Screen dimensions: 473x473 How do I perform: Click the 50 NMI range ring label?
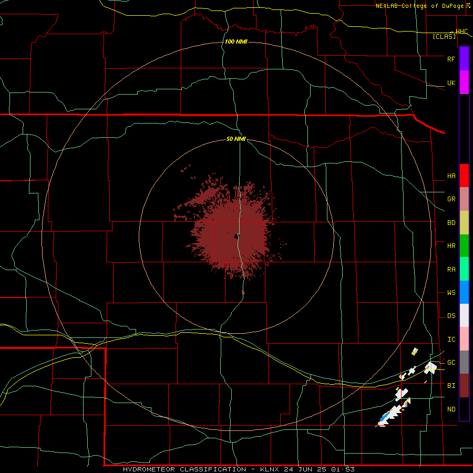236,139
